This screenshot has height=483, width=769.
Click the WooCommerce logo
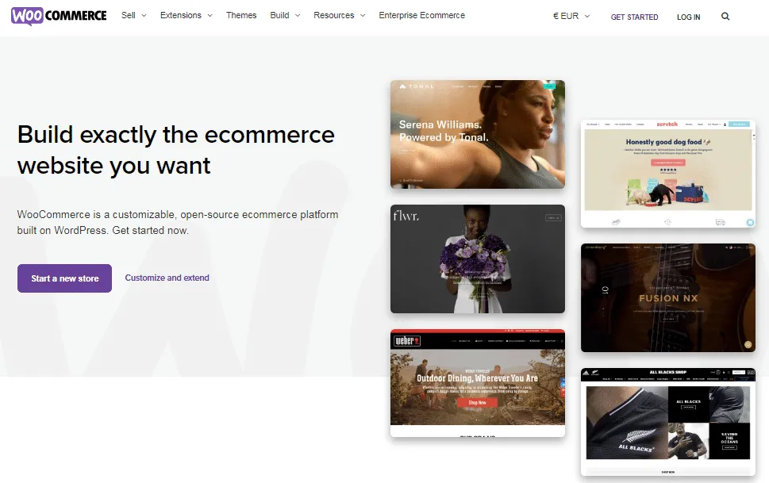(59, 16)
